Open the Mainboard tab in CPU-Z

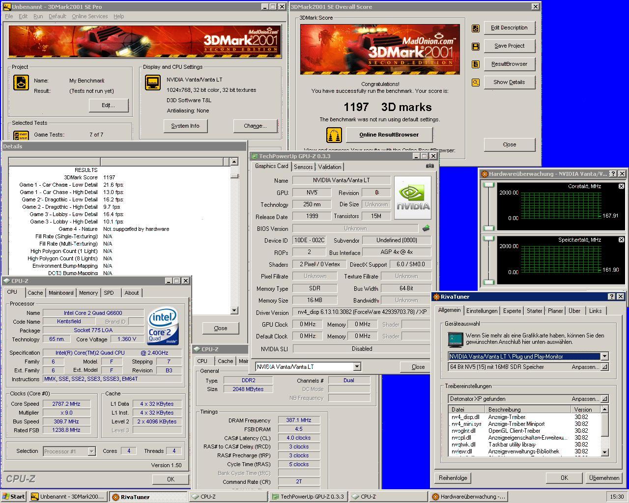[61, 293]
